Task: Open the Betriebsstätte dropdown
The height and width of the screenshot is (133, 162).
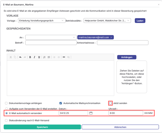Action: (107, 20)
